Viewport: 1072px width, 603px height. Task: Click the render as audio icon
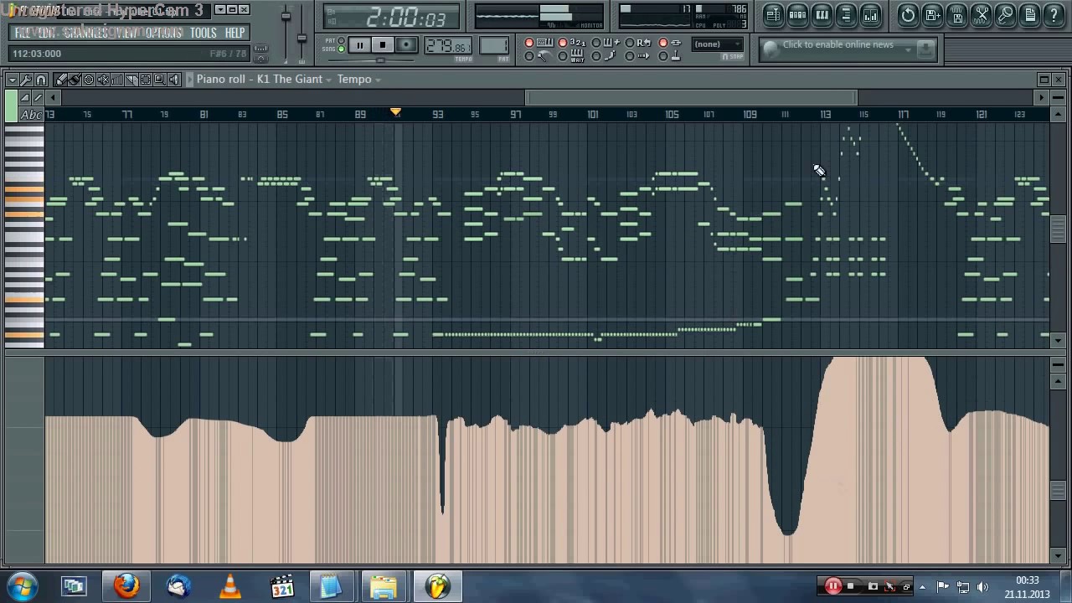tap(956, 14)
